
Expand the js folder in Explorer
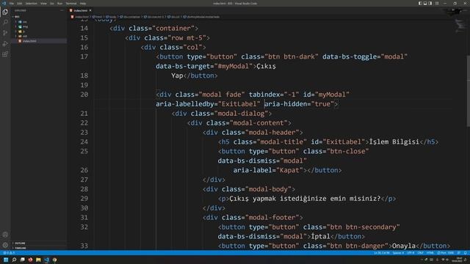pos(23,32)
